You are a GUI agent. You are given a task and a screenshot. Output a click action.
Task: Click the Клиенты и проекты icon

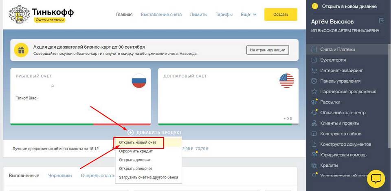coord(314,123)
